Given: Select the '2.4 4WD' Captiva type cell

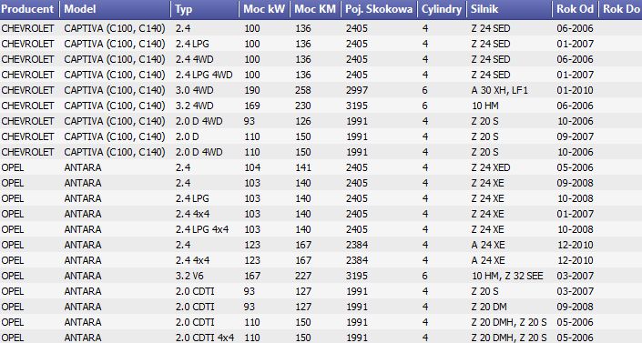Looking at the screenshot, I should (195, 59).
